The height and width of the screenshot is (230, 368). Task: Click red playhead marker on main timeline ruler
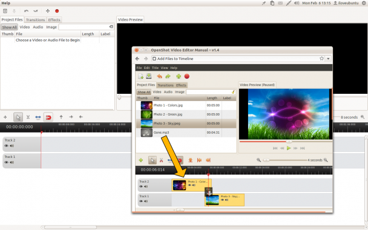41,133
